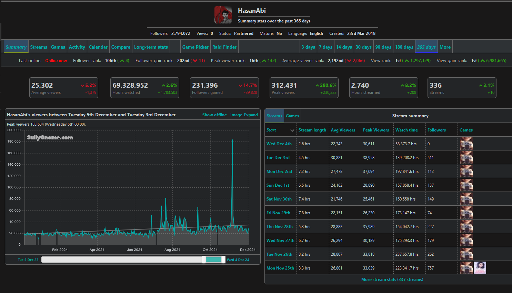Open first game thumbnail in Mon Nov 25th row
The image size is (512, 293).
point(466,268)
